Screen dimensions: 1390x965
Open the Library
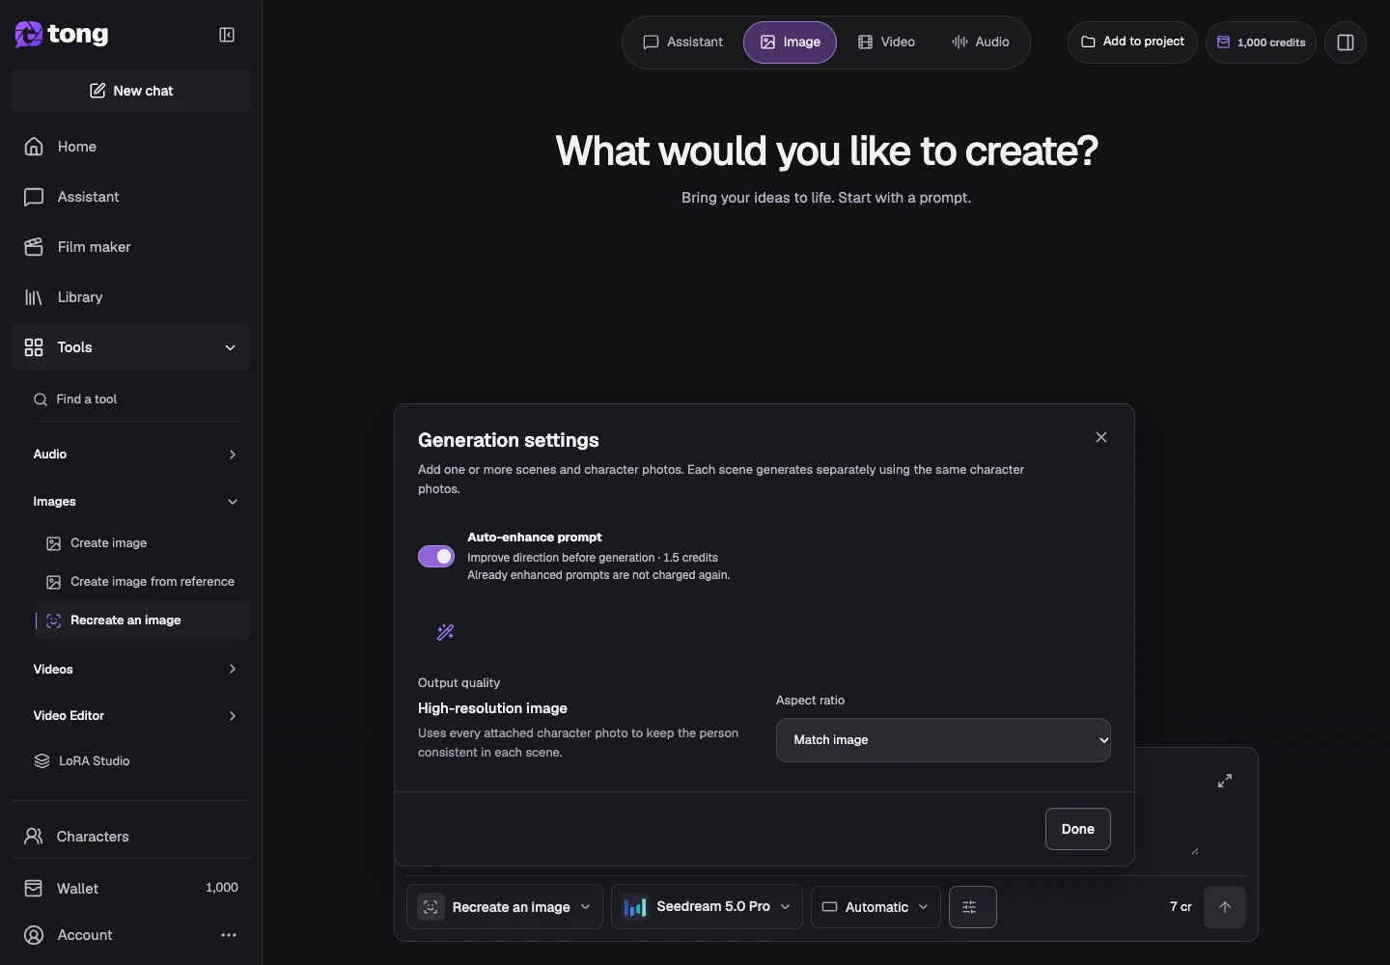(x=130, y=297)
